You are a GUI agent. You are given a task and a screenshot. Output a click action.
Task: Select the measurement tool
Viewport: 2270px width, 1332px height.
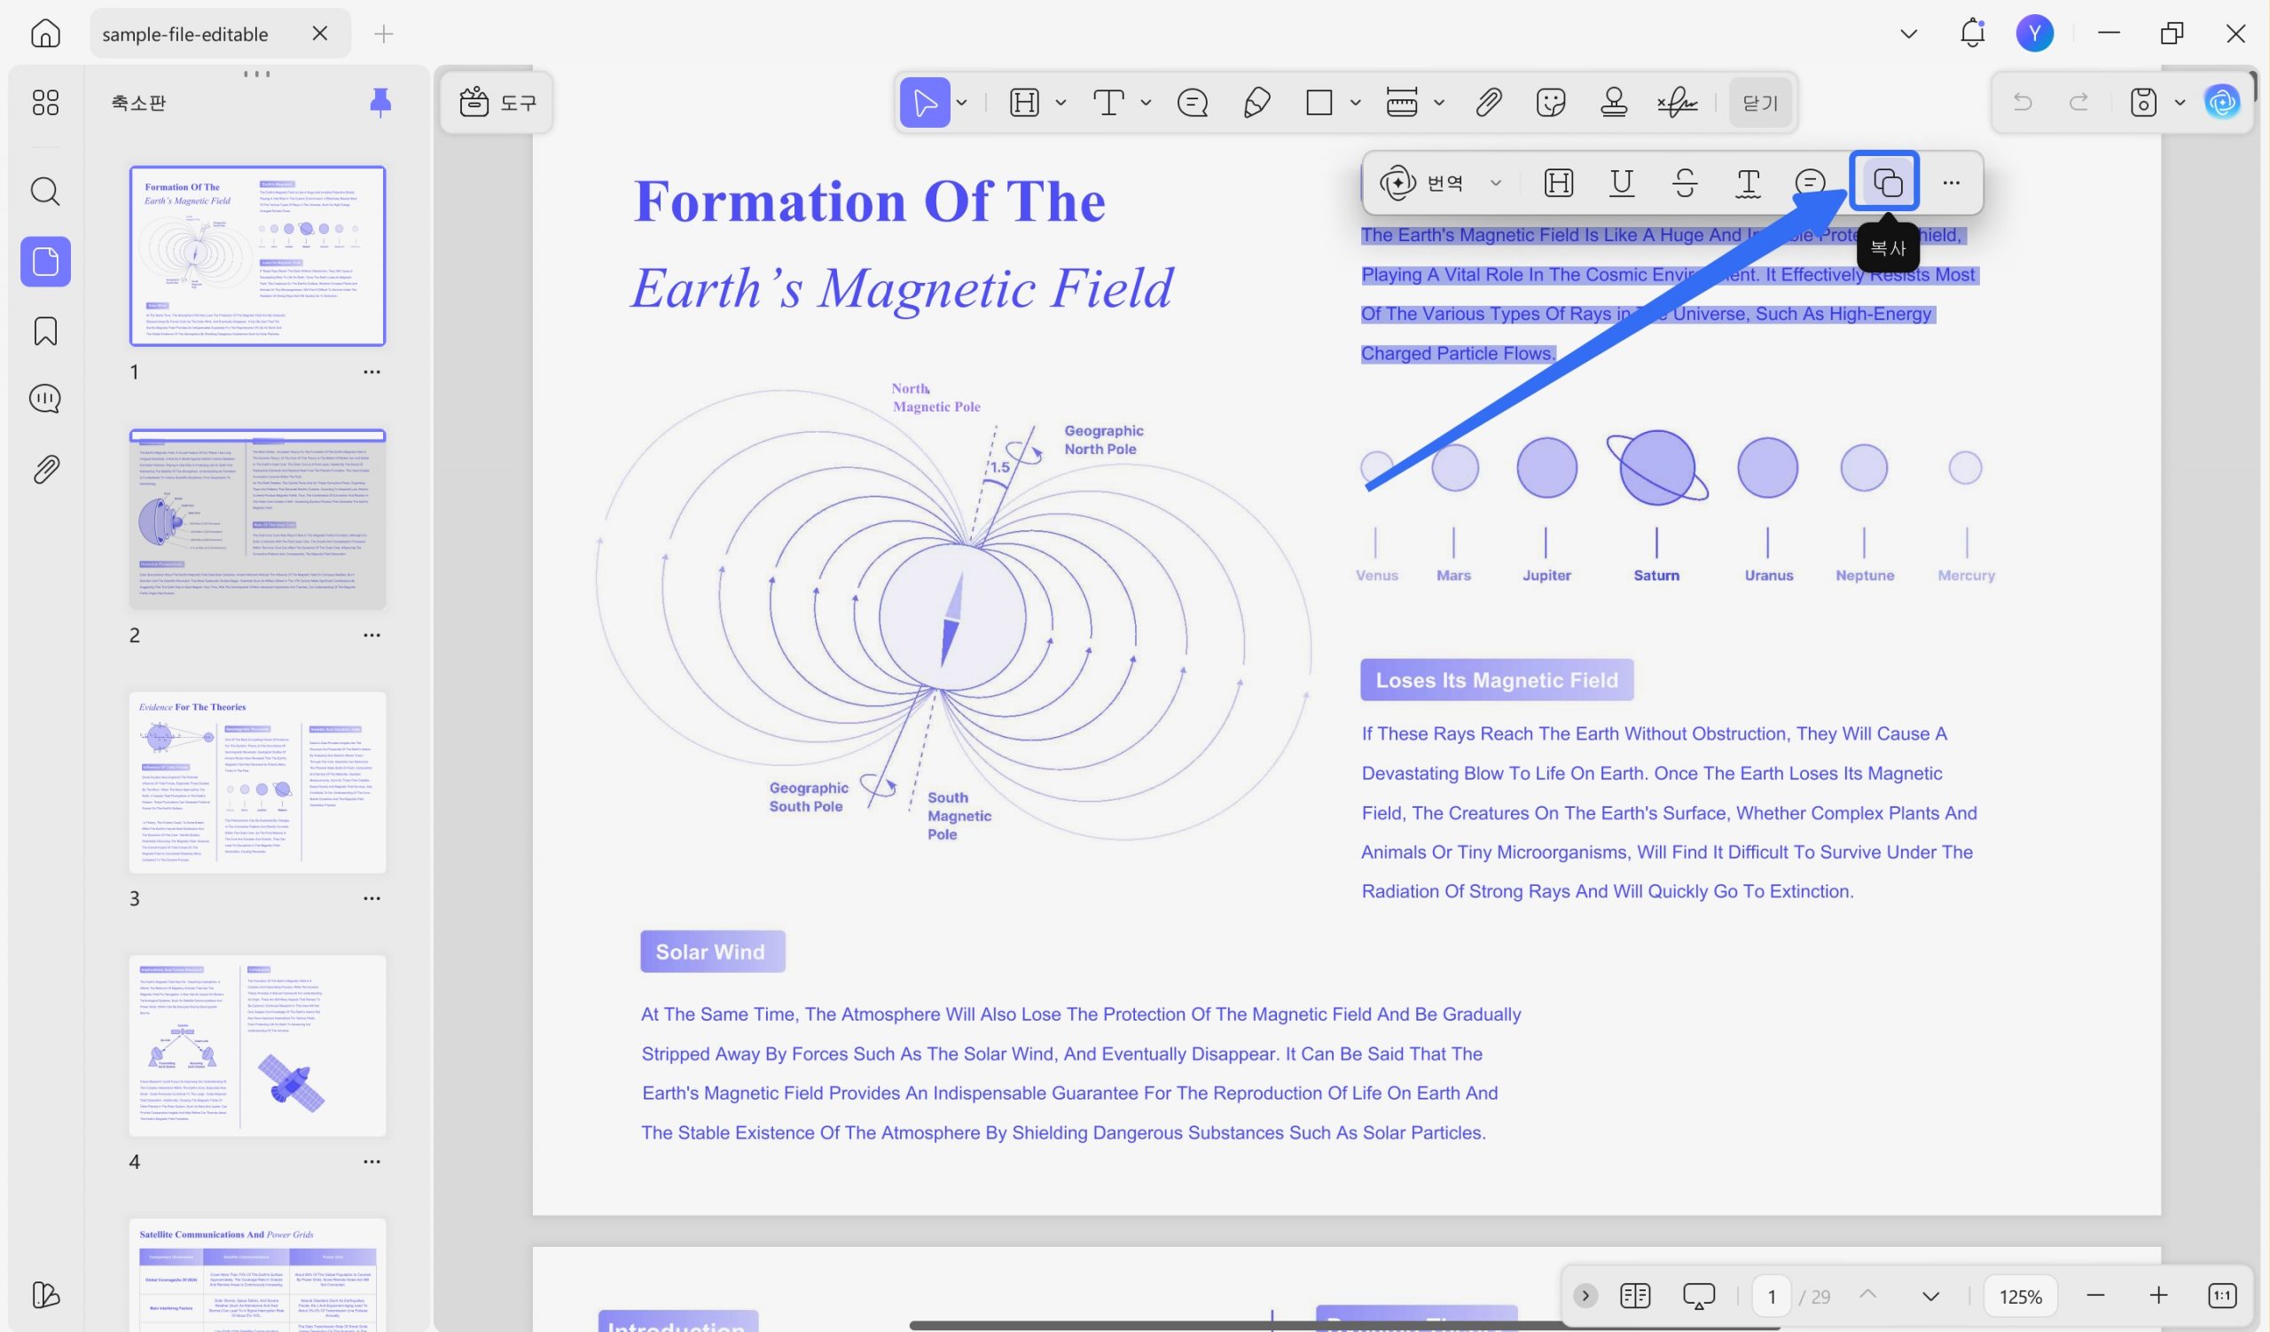(1402, 103)
